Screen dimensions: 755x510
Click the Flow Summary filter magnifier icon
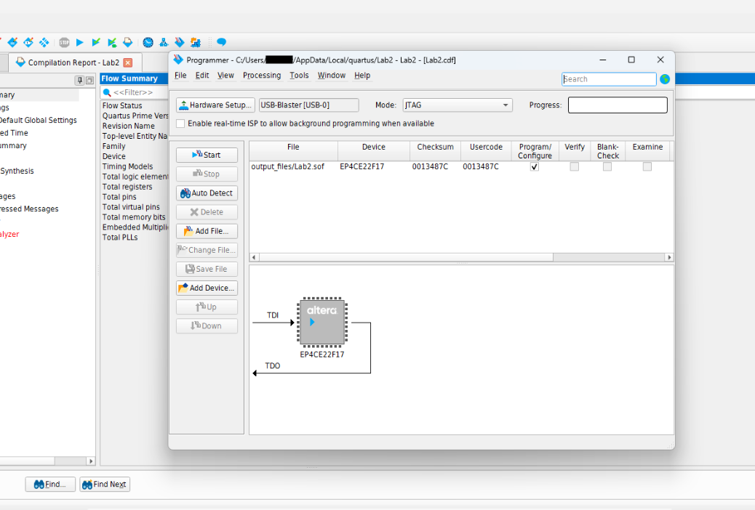[107, 92]
